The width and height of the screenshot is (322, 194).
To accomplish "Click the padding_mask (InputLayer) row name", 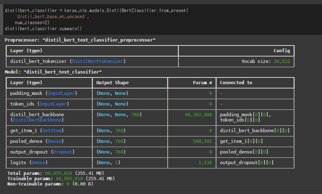I will [x=44, y=93].
